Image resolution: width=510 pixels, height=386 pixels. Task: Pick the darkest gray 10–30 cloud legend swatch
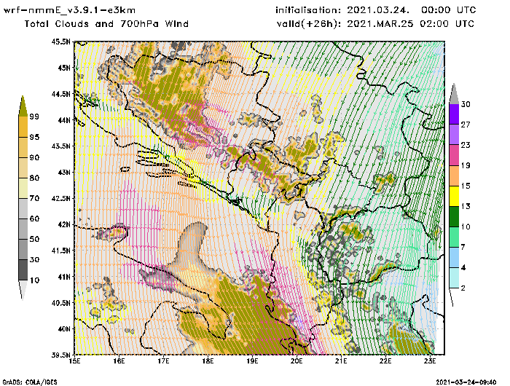pyautogui.click(x=23, y=270)
